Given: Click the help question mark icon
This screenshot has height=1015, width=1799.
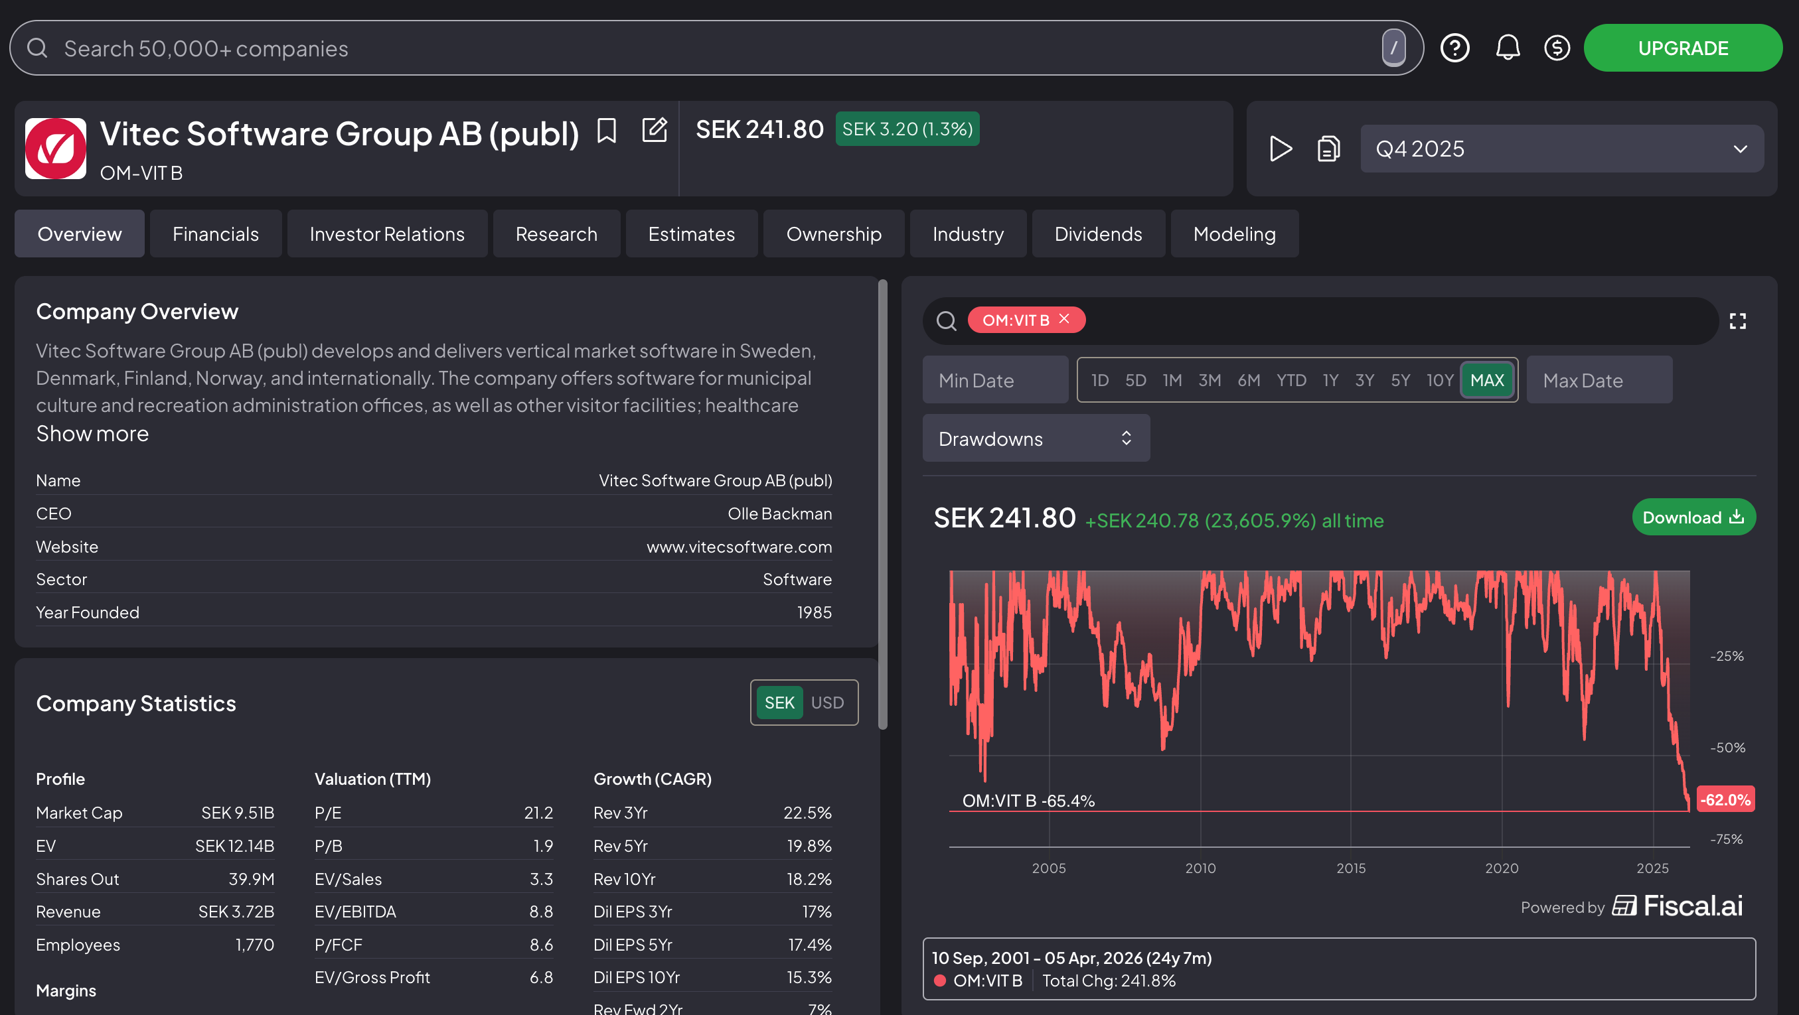Looking at the screenshot, I should click(1454, 48).
